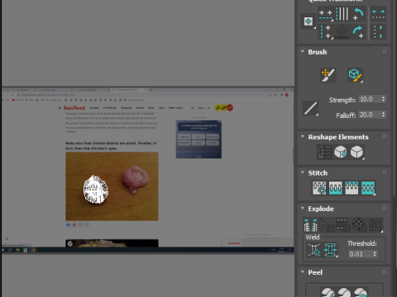Click the Strength spinner arrows

point(383,99)
